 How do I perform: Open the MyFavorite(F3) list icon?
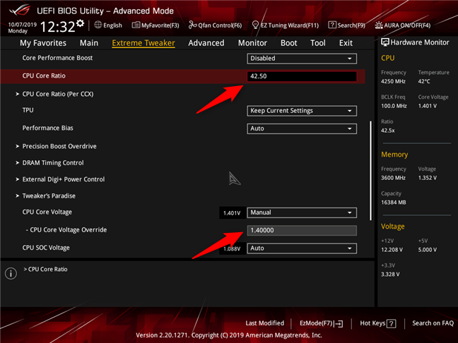coord(136,25)
